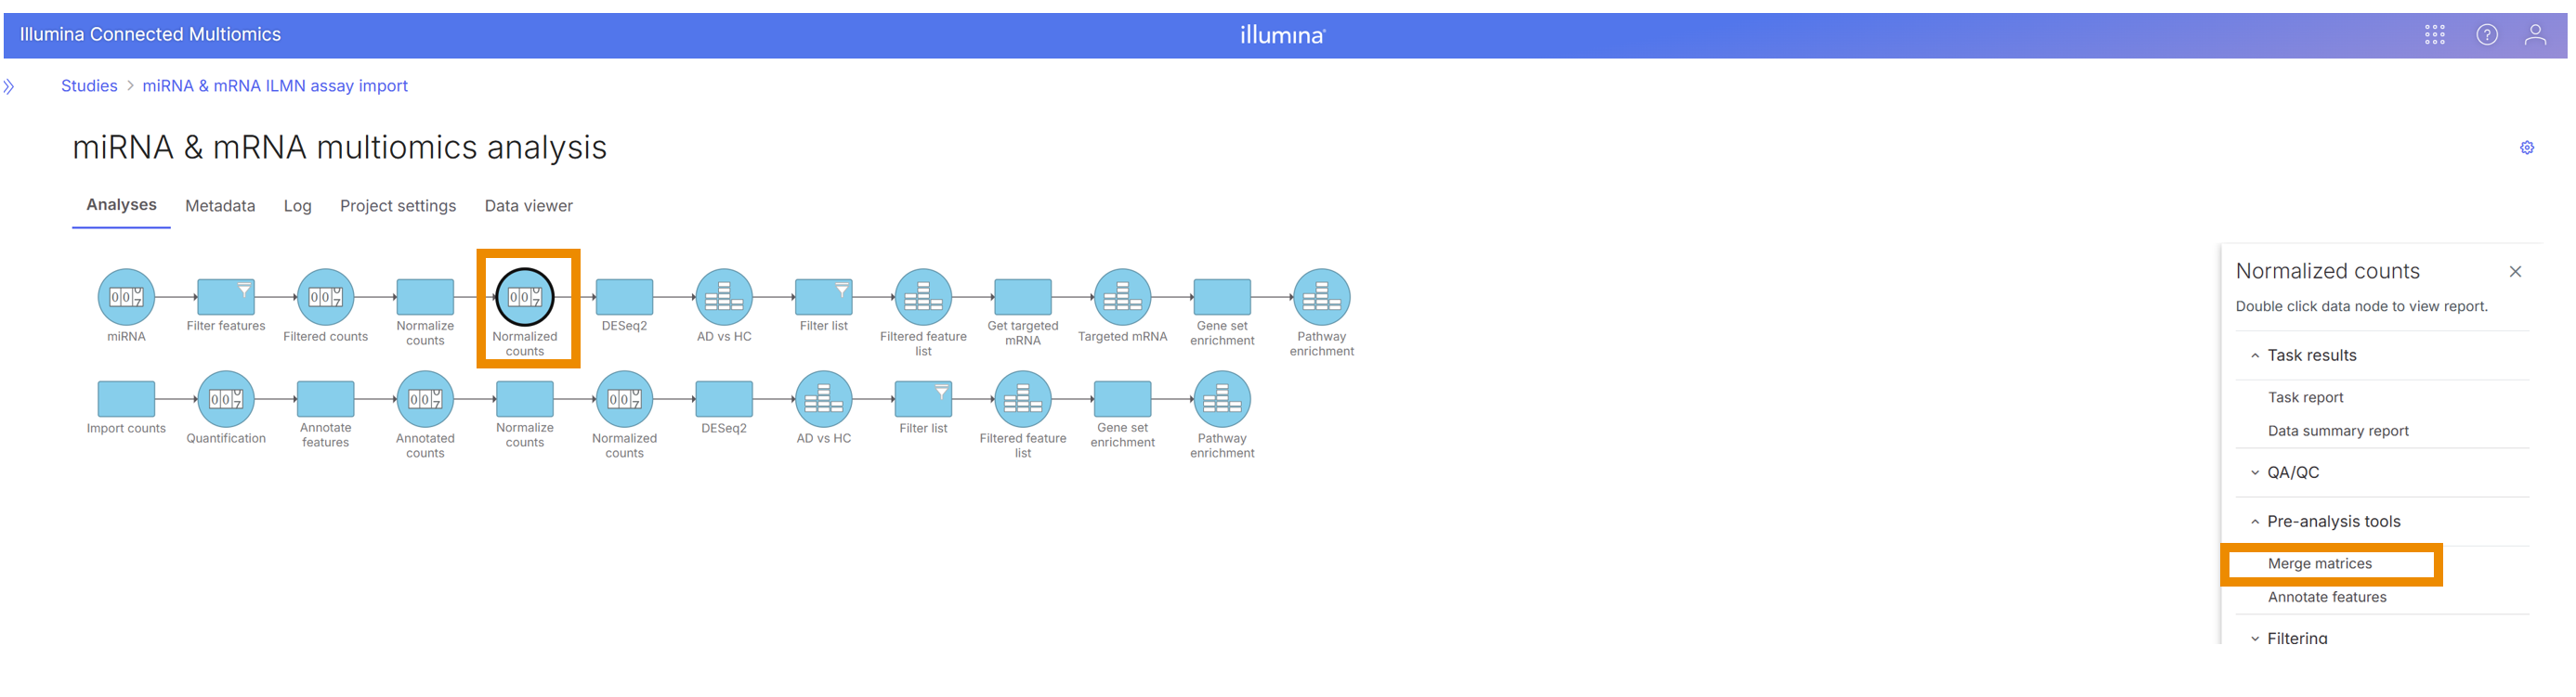
Task: Click the project settings gear icon
Action: [x=2526, y=148]
